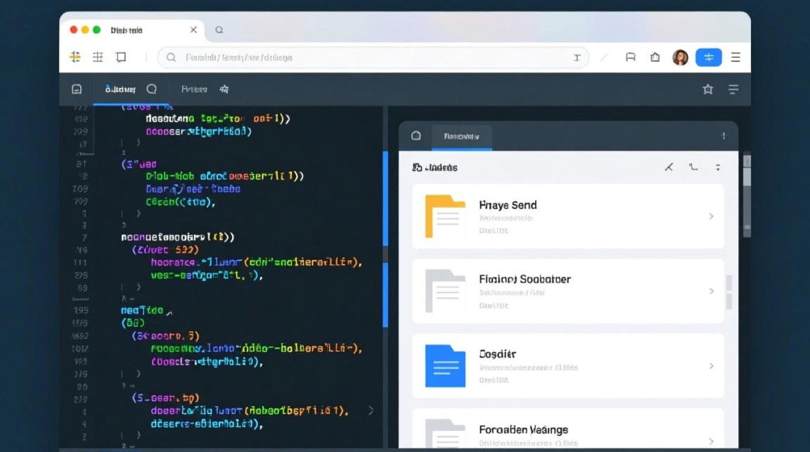
Task: Click the middle icon above the folder list
Action: (693, 168)
